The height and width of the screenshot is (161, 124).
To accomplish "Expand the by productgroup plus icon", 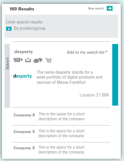I will (9, 29).
